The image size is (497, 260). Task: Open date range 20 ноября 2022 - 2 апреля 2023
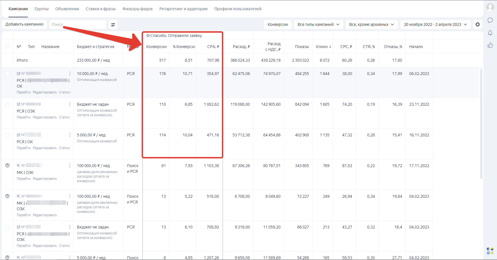[435, 24]
